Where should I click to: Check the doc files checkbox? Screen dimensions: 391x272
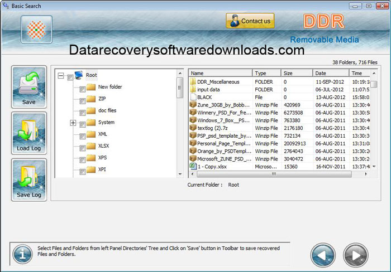click(x=82, y=113)
